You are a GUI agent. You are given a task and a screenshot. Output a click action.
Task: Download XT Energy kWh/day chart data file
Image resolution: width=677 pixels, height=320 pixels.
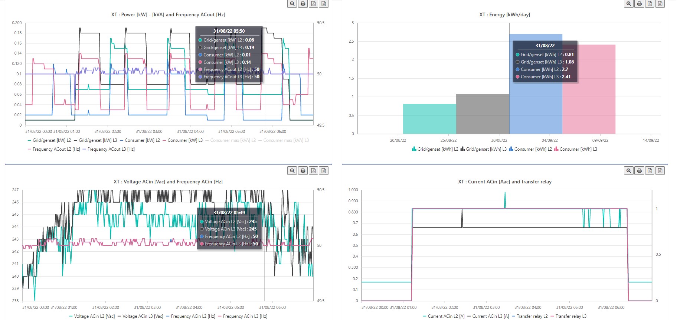coord(660,4)
